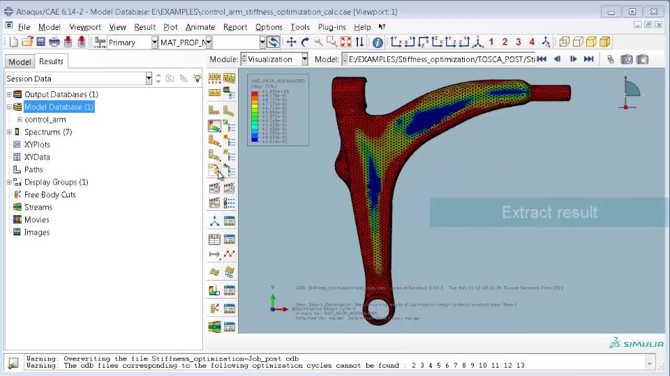Expand the Spectrums (7) node
Screen dimensions: 670x376
pos(9,132)
